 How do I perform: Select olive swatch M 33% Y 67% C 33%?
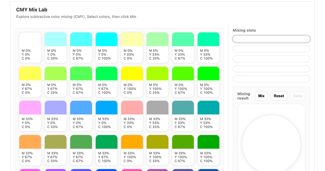(x=55, y=150)
